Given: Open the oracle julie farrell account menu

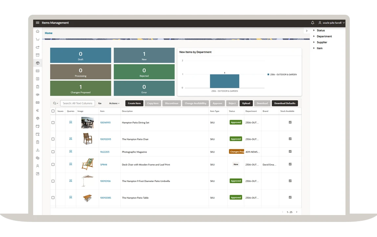Looking at the screenshot, I should [331, 23].
